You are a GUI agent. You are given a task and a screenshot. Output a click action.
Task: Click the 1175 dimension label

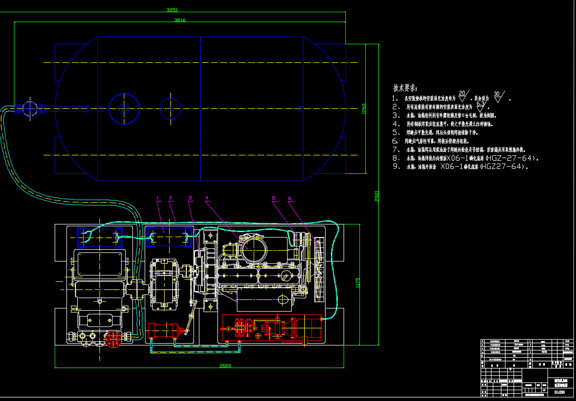(358, 283)
